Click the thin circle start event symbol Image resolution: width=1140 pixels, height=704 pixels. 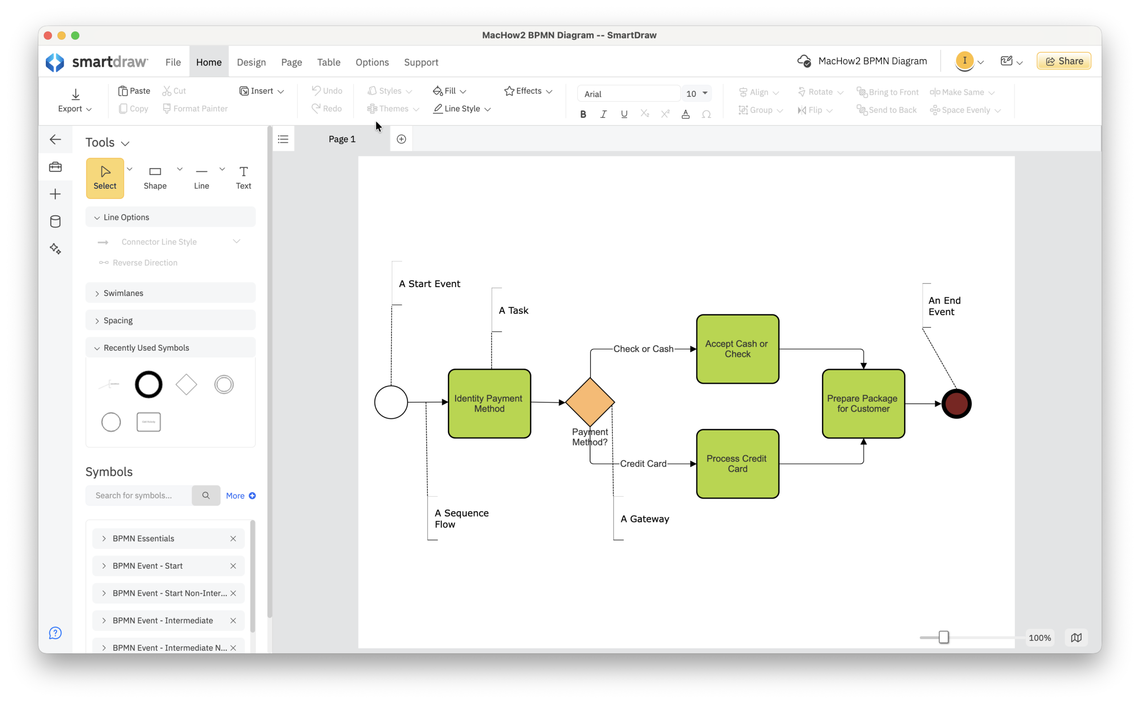(111, 422)
